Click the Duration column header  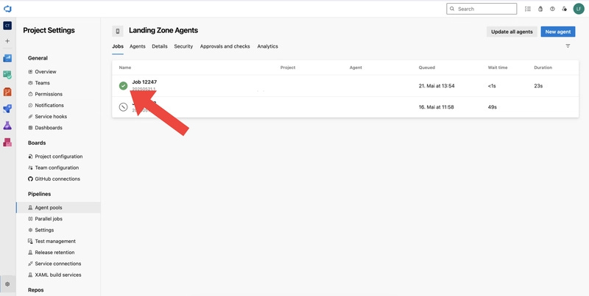543,68
